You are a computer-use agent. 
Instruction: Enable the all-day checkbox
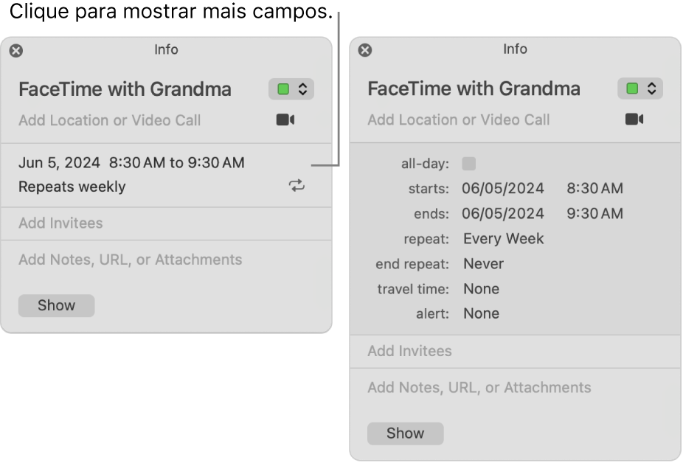[x=469, y=164]
